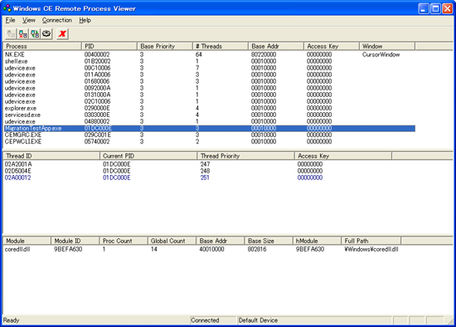The width and height of the screenshot is (456, 327).
Task: Click thread priority value 247
Action: coord(205,164)
